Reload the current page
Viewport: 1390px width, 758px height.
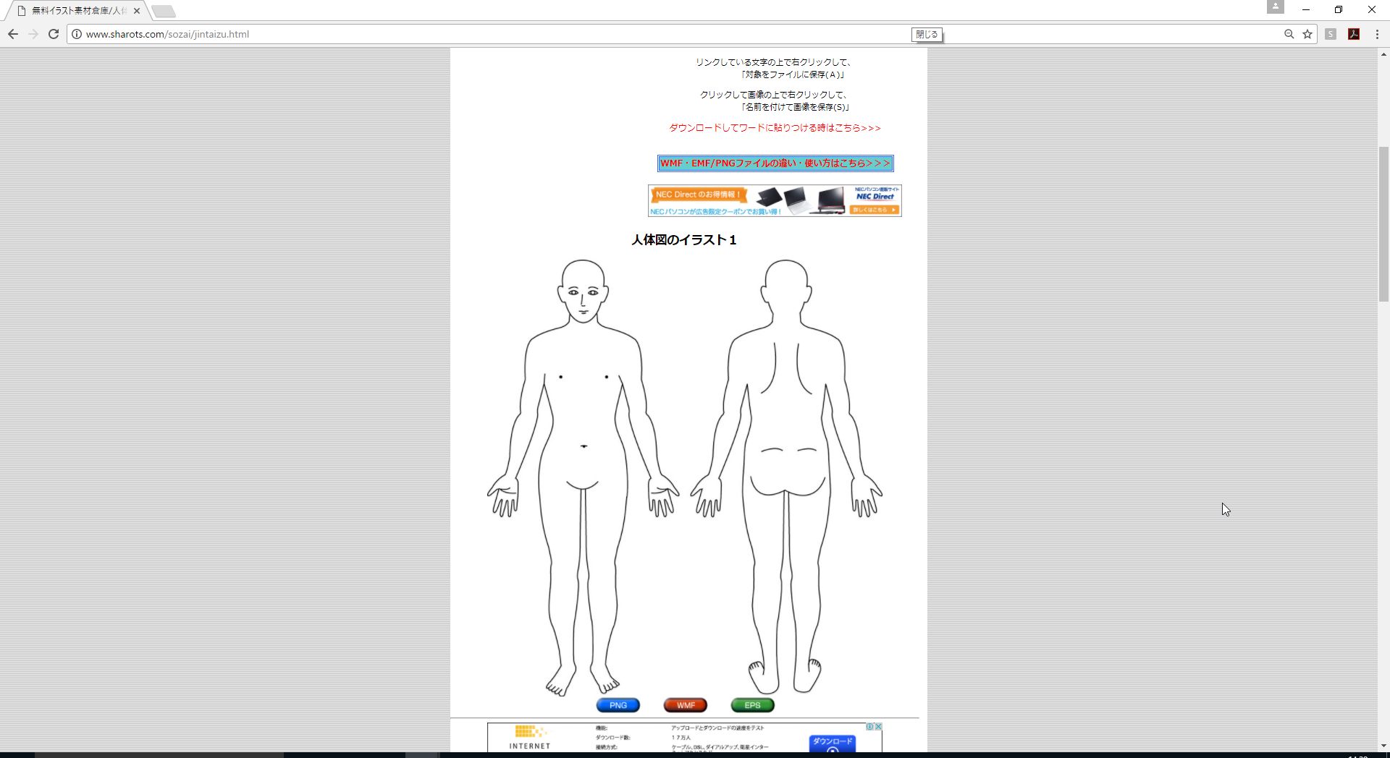54,34
